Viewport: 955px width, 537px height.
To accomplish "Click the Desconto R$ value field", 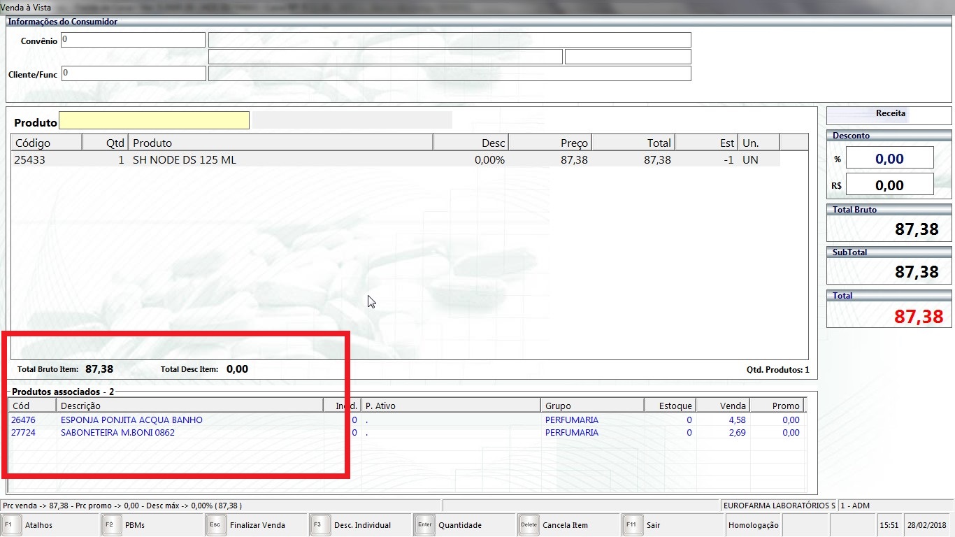I will coord(889,185).
